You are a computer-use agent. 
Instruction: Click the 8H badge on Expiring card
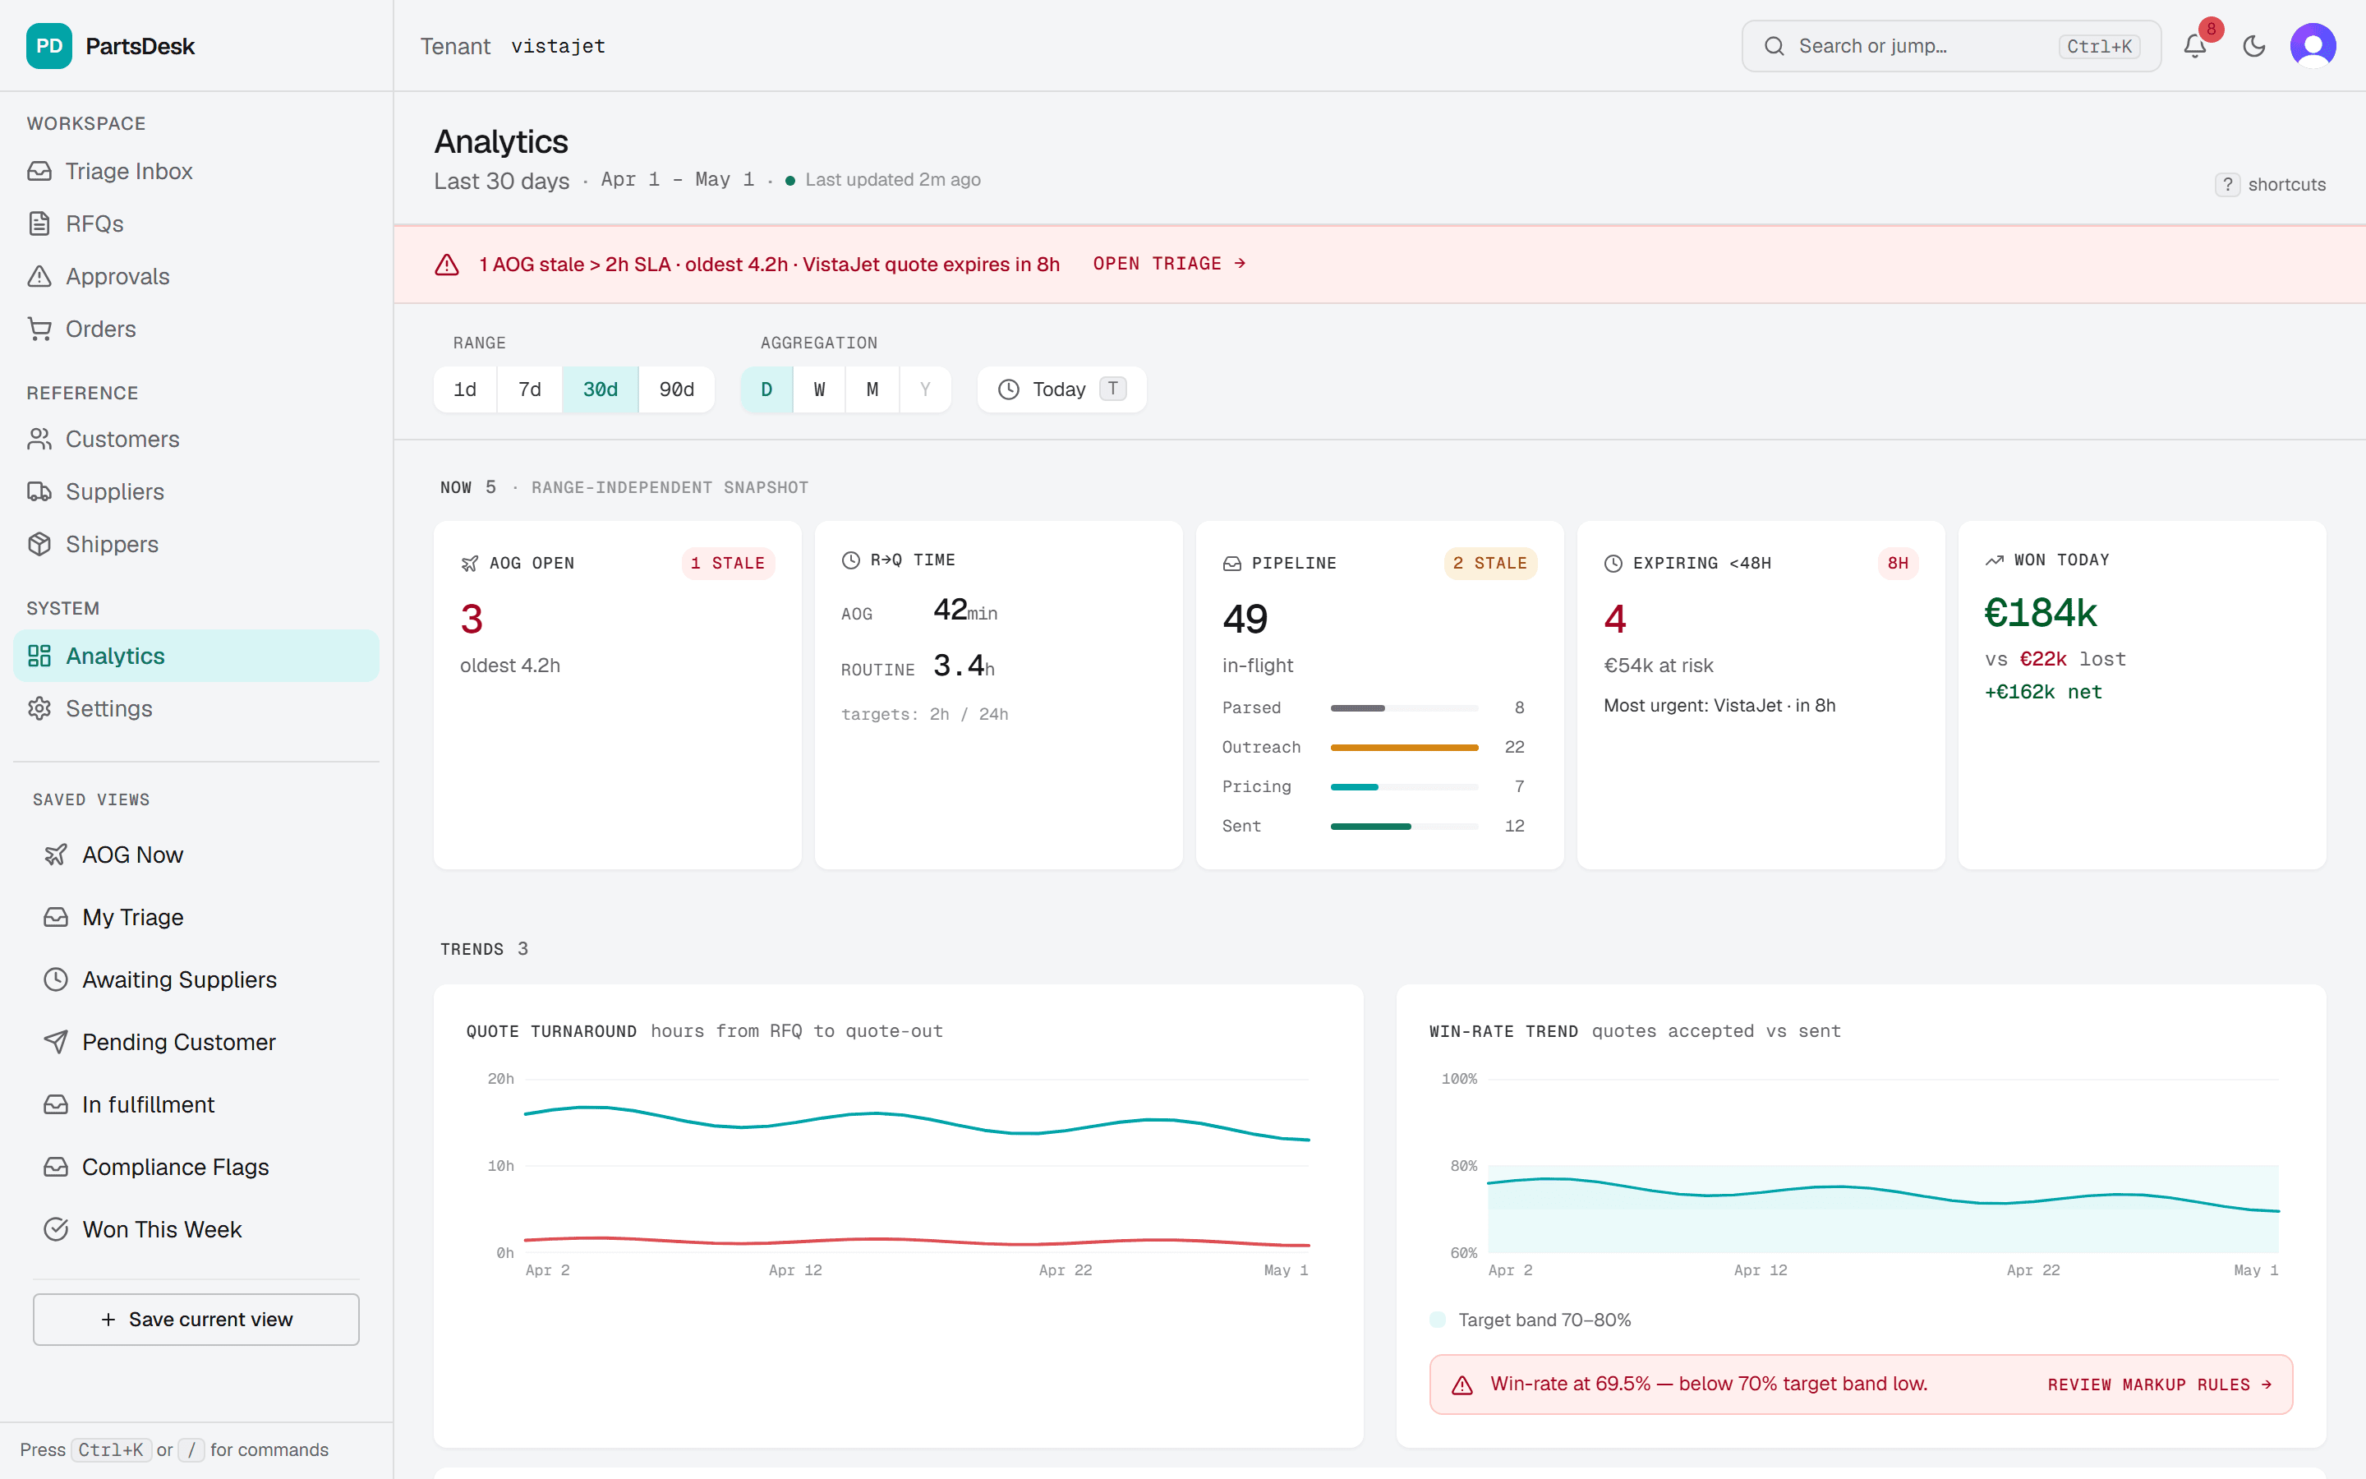click(1898, 564)
